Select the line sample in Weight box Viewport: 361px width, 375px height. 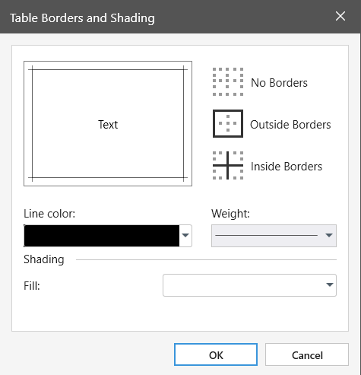click(x=266, y=236)
